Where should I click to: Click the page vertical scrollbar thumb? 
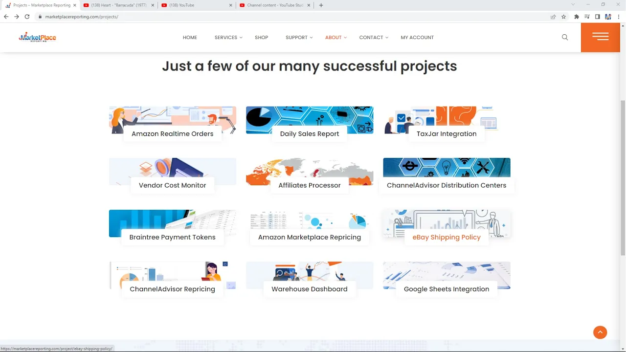623,177
